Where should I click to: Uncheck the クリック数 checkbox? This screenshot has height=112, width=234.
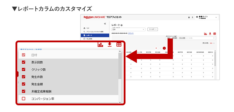point(23,69)
